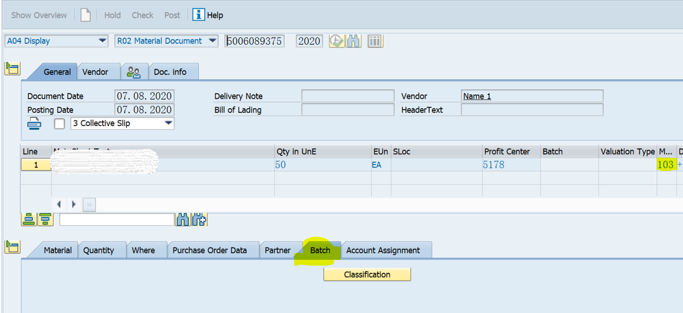Click the Profit Center column header
Screen dimensions: 683x313
511,152
